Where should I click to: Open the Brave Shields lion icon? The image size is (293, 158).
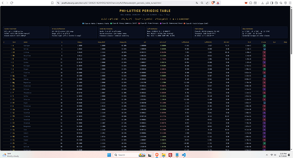[x=213, y=3]
